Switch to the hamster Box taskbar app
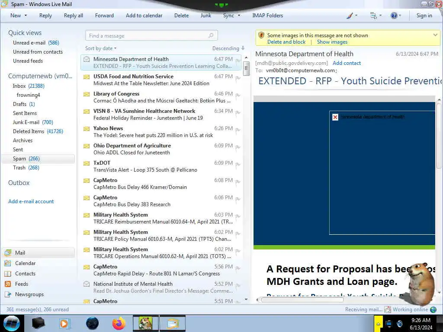The width and height of the screenshot is (443, 332). point(146,323)
